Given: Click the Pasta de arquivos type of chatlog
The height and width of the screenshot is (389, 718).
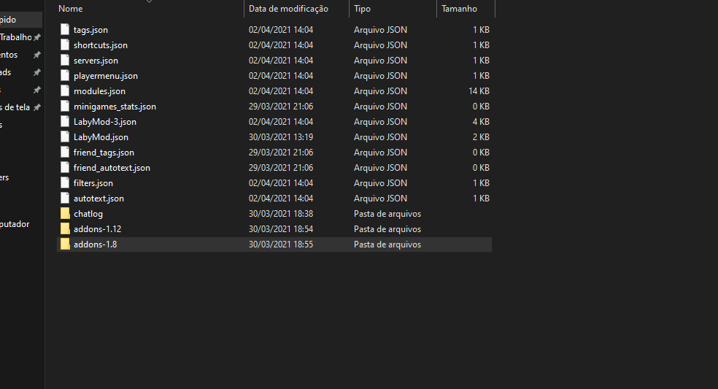Looking at the screenshot, I should pos(387,214).
